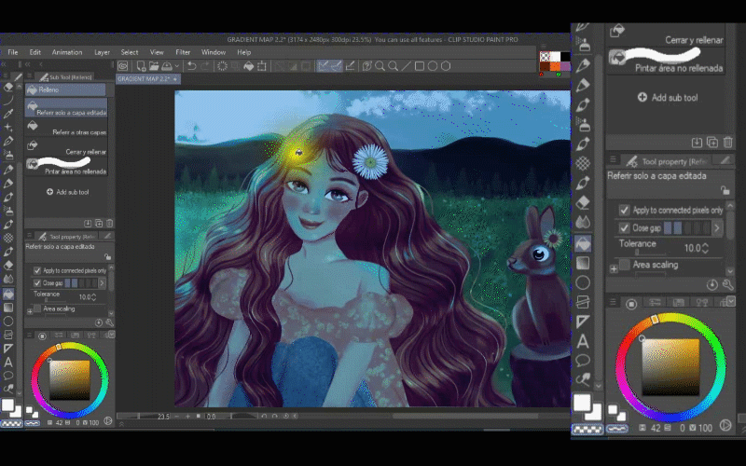Image resolution: width=746 pixels, height=466 pixels.
Task: Expand magnified Close gap level arrow
Action: [x=719, y=227]
